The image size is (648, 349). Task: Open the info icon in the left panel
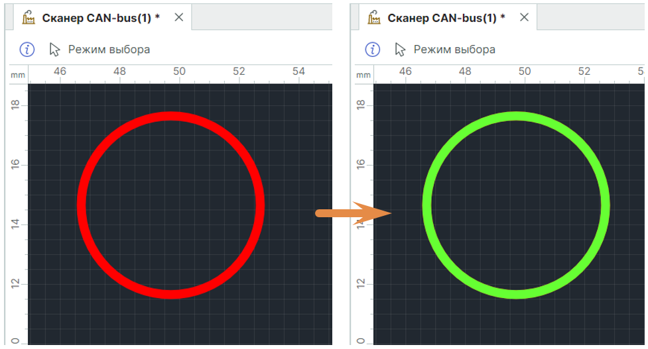pos(27,50)
